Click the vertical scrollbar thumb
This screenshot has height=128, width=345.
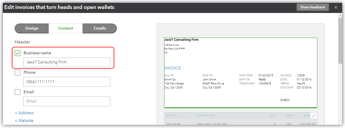(x=341, y=41)
